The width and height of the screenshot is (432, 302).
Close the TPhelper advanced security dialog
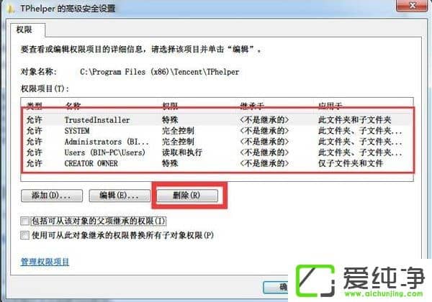pos(412,6)
